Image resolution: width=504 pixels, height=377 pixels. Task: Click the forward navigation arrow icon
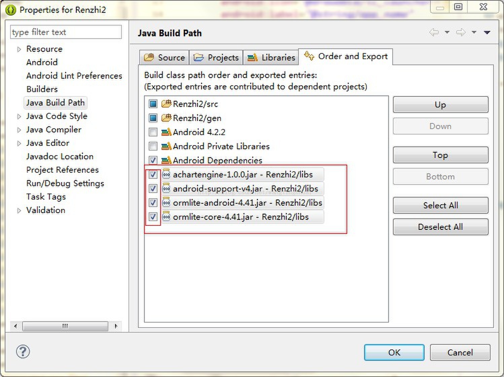coord(461,32)
